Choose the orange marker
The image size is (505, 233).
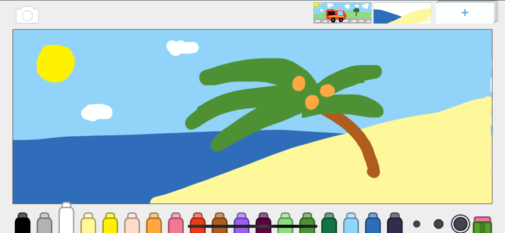(x=154, y=223)
